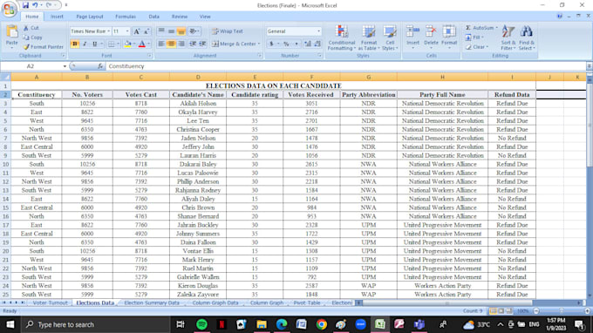Image resolution: width=593 pixels, height=333 pixels.
Task: Open Fill Color palette arrow
Action: [134, 44]
